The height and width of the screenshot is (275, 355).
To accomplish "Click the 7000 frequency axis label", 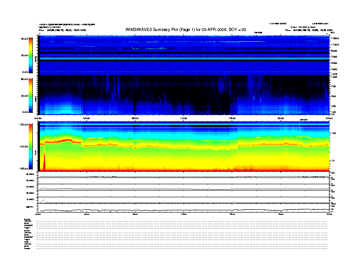I will click(x=334, y=57).
